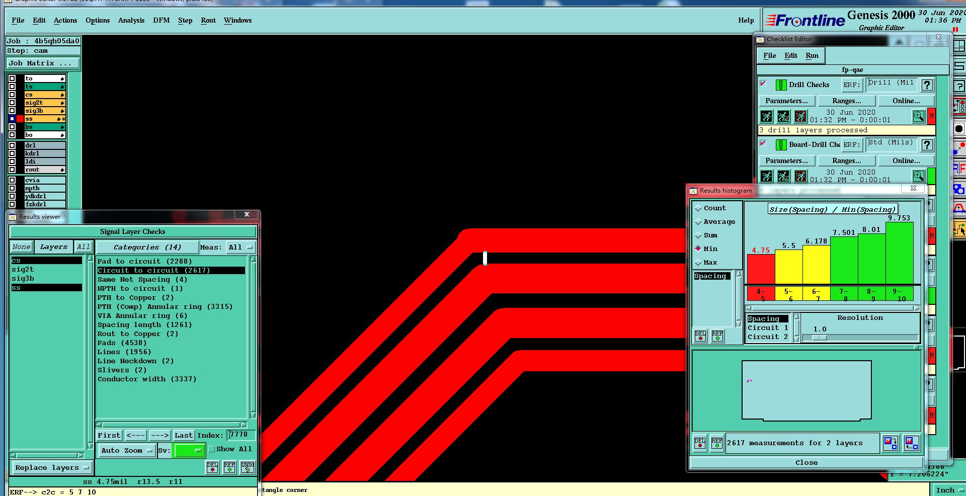Open Replace layers dropdown

(x=52, y=468)
